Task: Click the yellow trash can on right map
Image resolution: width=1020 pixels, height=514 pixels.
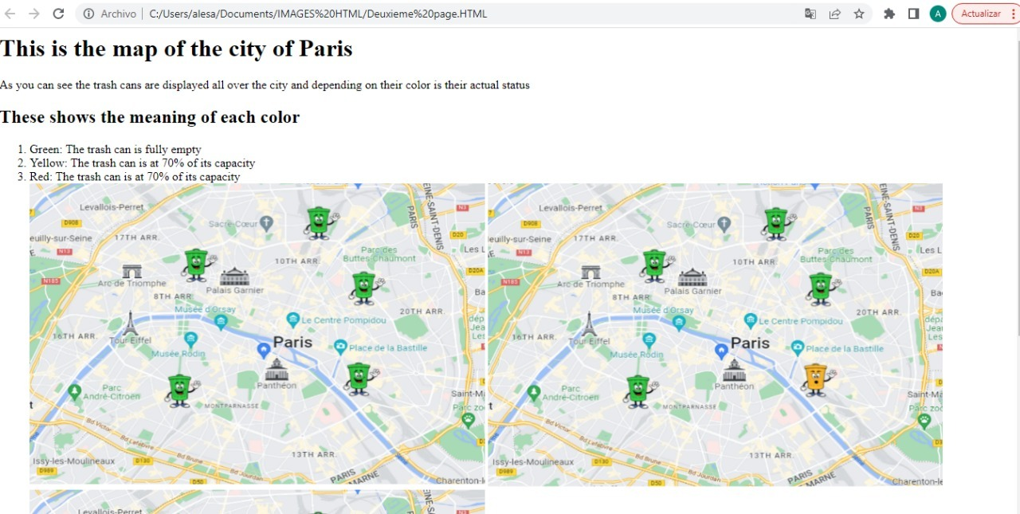Action: (817, 379)
